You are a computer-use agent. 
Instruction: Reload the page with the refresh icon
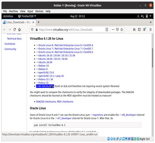(15, 30)
